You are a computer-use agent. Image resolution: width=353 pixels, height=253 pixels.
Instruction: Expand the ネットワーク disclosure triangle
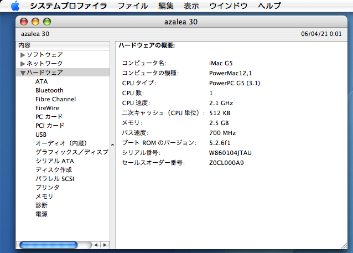coord(23,64)
